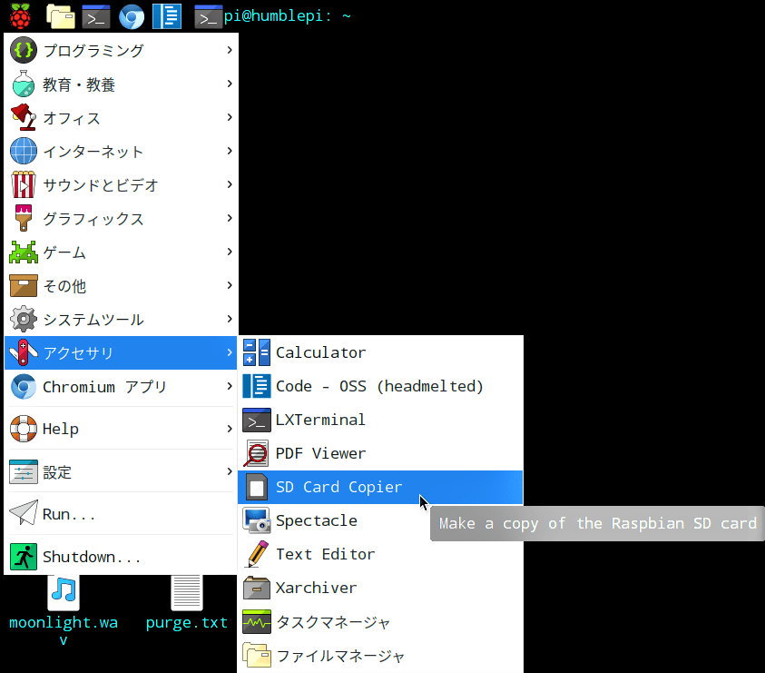Expand the グラフィックス submenu arrow
This screenshot has height=673, width=765.
tap(230, 218)
